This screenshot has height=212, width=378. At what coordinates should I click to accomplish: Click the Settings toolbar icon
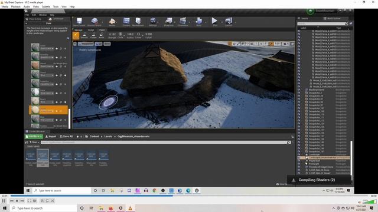point(153,22)
